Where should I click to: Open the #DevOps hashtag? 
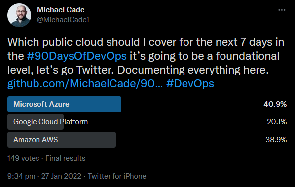click(x=190, y=83)
